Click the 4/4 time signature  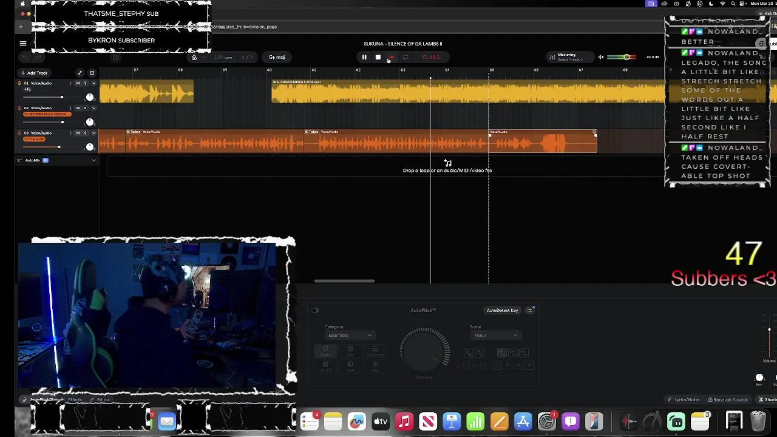point(248,57)
